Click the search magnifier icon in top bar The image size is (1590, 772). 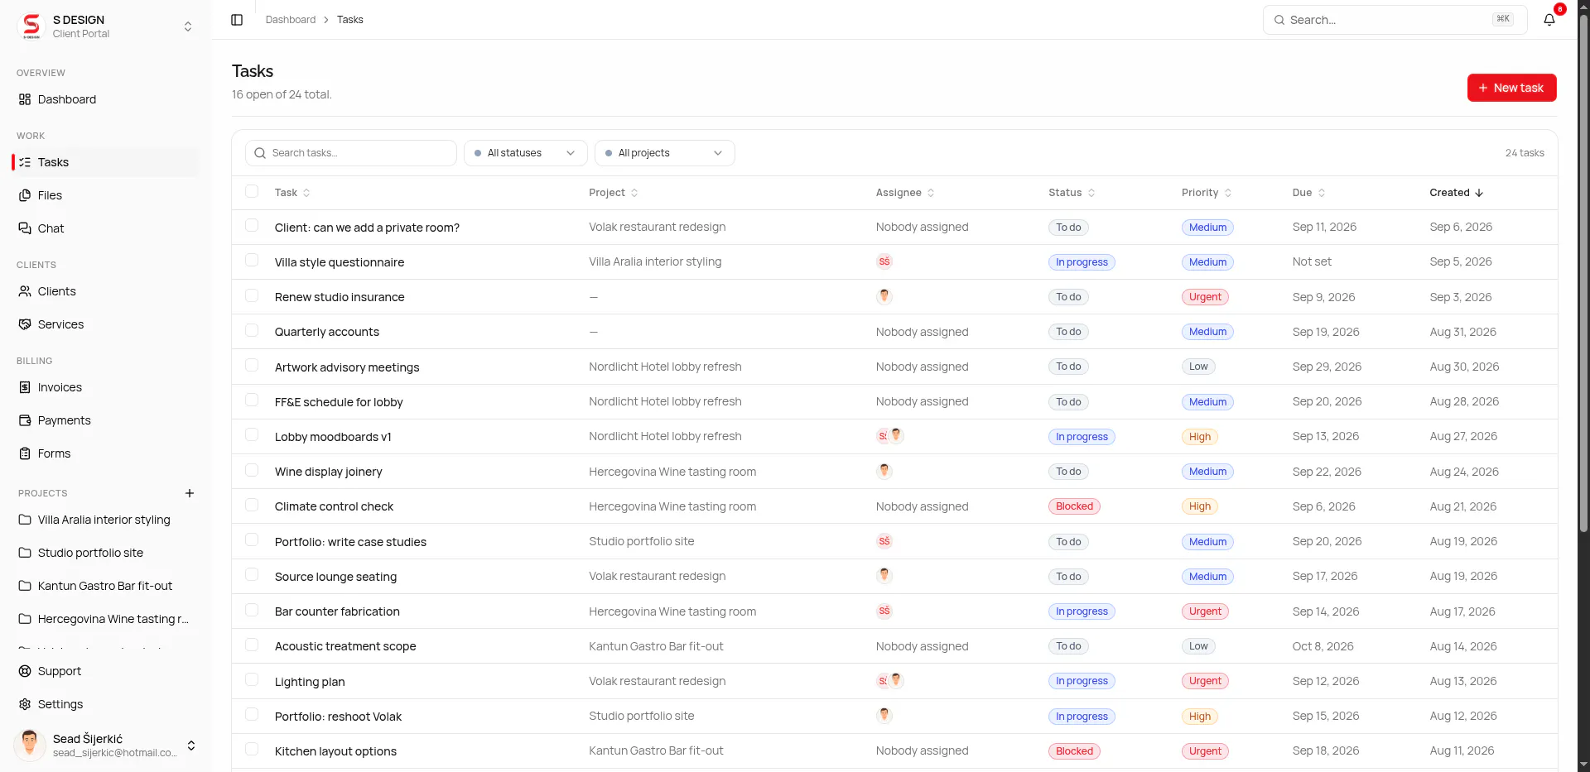click(1279, 20)
